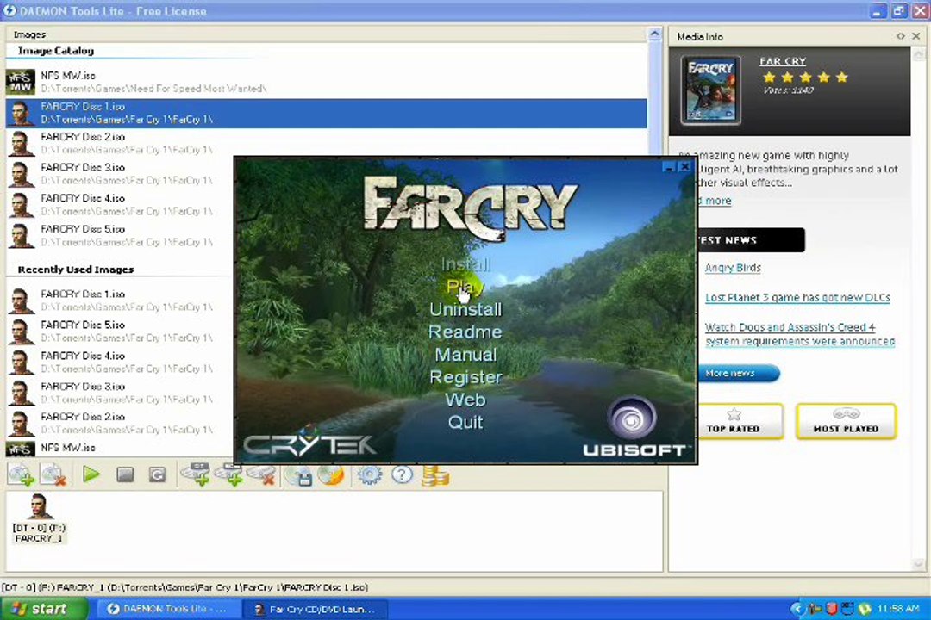
Task: Open Lost Planet 3 DLCs news link
Action: click(x=797, y=297)
